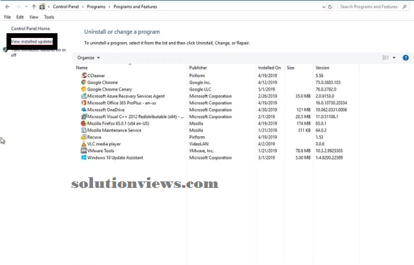The width and height of the screenshot is (414, 265).
Task: Click the Programs and Features breadcrumb
Action: click(135, 7)
